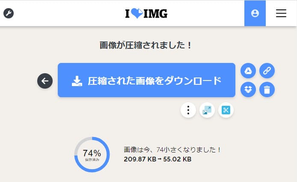
Task: Click the 画像は今、74小さくなりました！ message
Action: pyautogui.click(x=172, y=150)
